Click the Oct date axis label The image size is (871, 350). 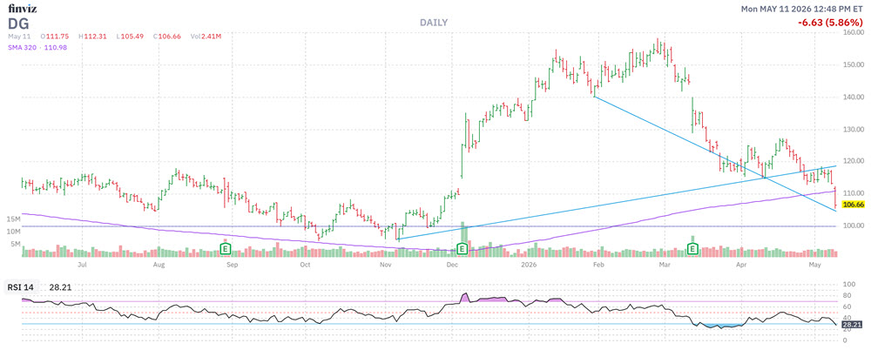305,266
